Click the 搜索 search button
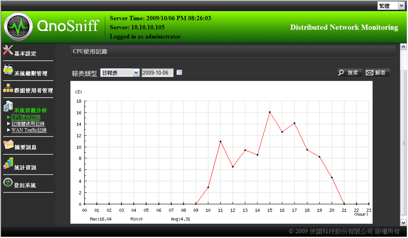Viewport: 408px width, 238px height. pos(350,73)
